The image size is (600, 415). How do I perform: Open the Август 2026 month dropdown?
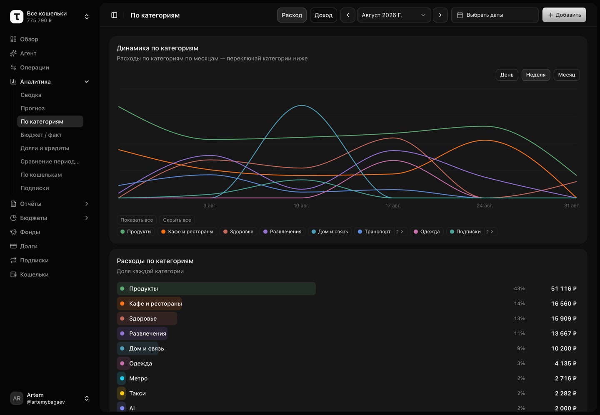click(394, 15)
